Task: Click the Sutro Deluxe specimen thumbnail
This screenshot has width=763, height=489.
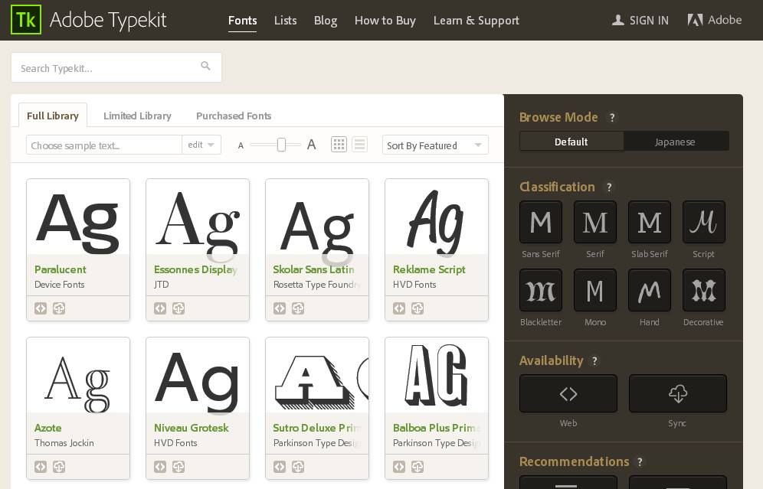Action: coord(317,376)
